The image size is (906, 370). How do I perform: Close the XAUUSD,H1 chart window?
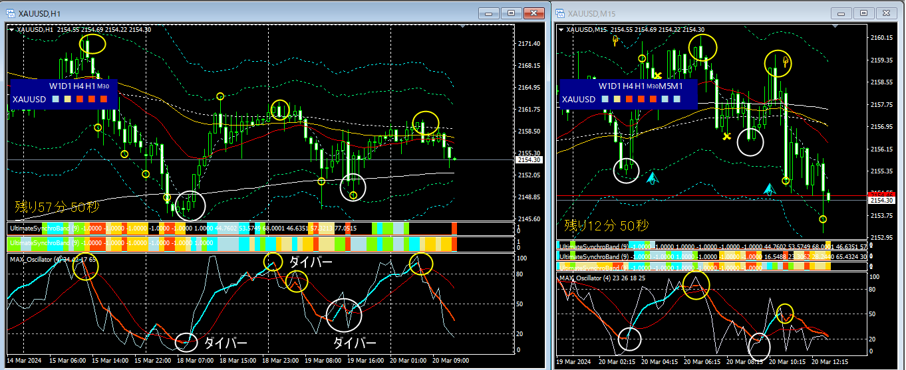tap(534, 13)
